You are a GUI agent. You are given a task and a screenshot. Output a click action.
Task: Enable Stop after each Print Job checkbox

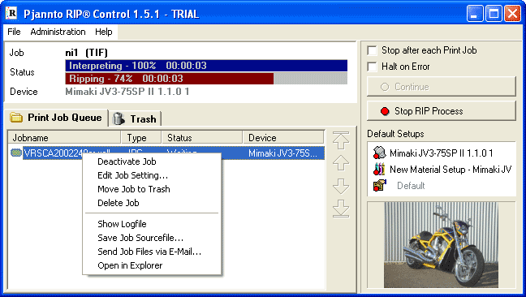click(372, 50)
